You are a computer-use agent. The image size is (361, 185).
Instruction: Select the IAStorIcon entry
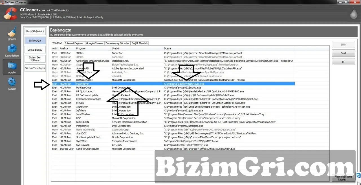click(173, 107)
